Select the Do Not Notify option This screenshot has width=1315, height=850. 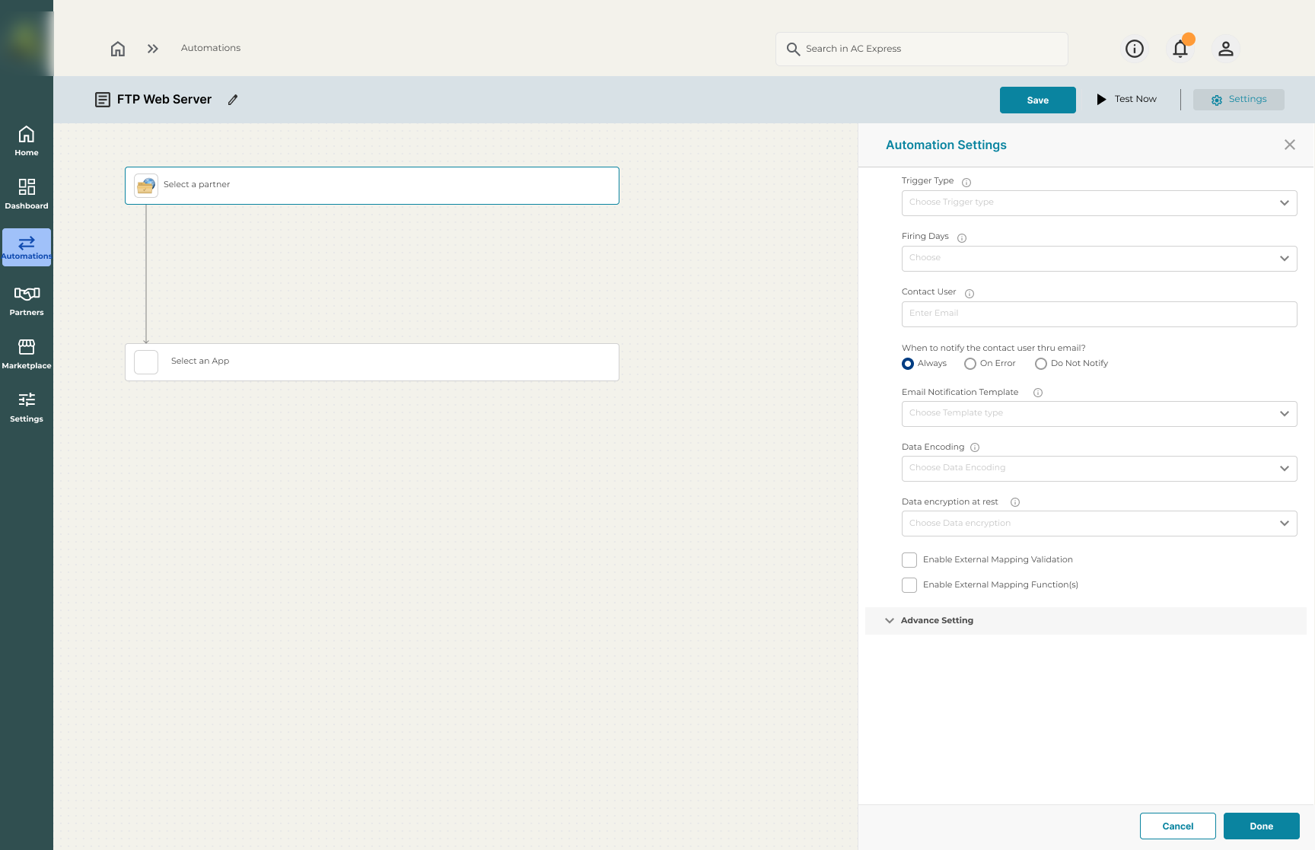(1041, 364)
